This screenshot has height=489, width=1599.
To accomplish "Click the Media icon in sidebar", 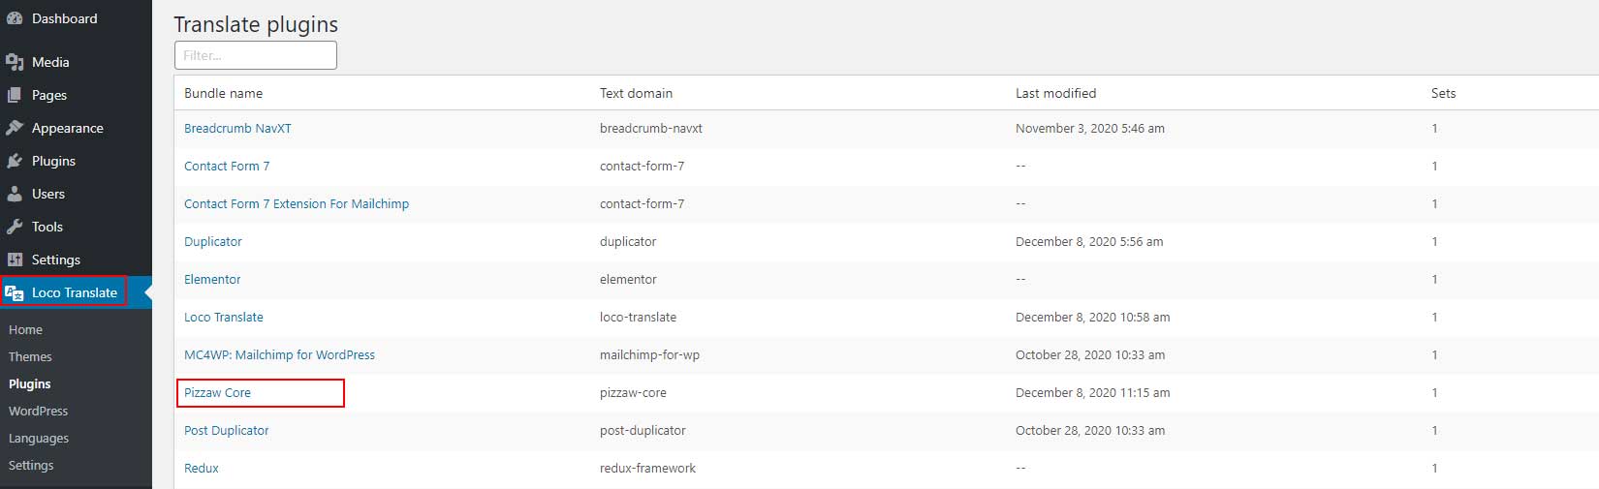I will click(15, 62).
